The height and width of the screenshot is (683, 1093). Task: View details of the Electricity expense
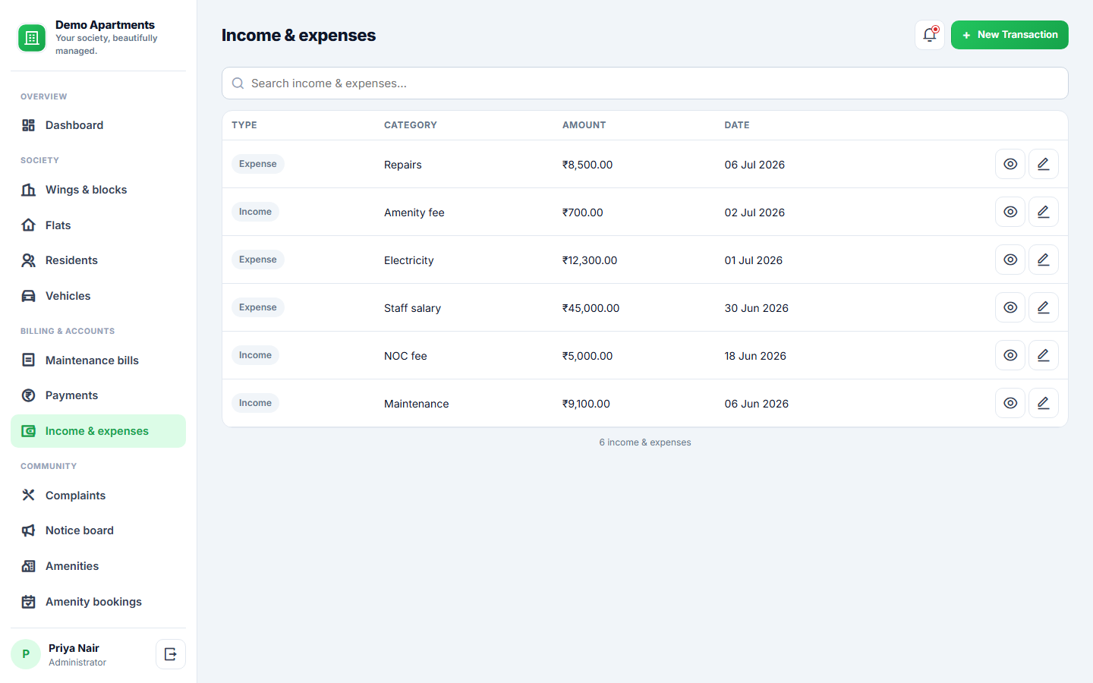click(1010, 260)
